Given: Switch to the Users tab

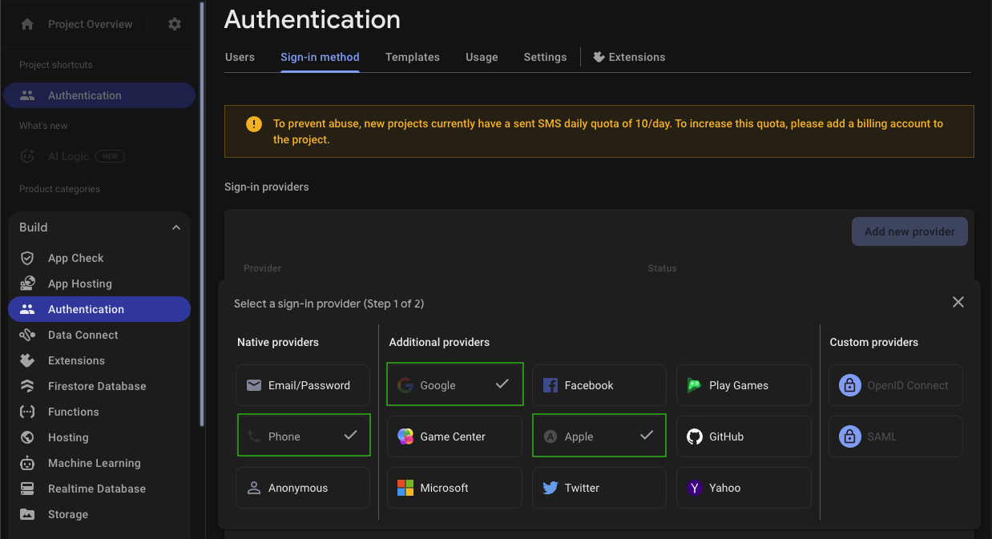Looking at the screenshot, I should (240, 57).
